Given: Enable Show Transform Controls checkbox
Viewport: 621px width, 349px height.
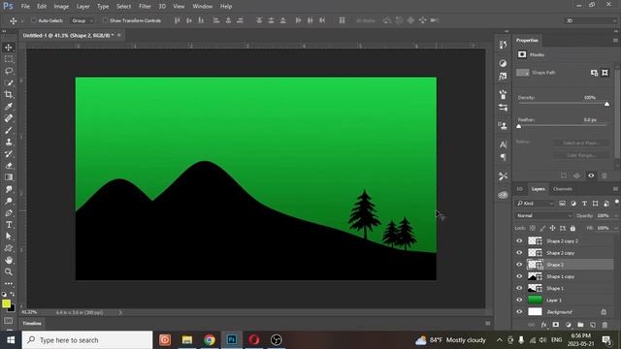Looking at the screenshot, I should pyautogui.click(x=105, y=20).
